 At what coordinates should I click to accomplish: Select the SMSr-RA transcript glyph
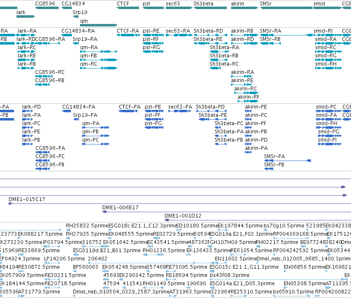coord(286,35)
